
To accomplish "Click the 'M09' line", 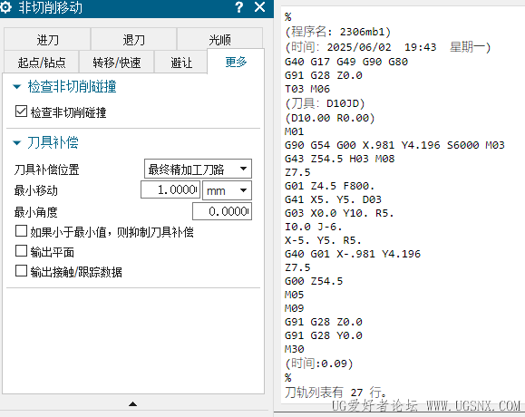I will pyautogui.click(x=295, y=308).
